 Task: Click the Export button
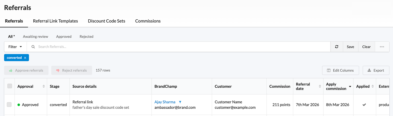(376, 70)
